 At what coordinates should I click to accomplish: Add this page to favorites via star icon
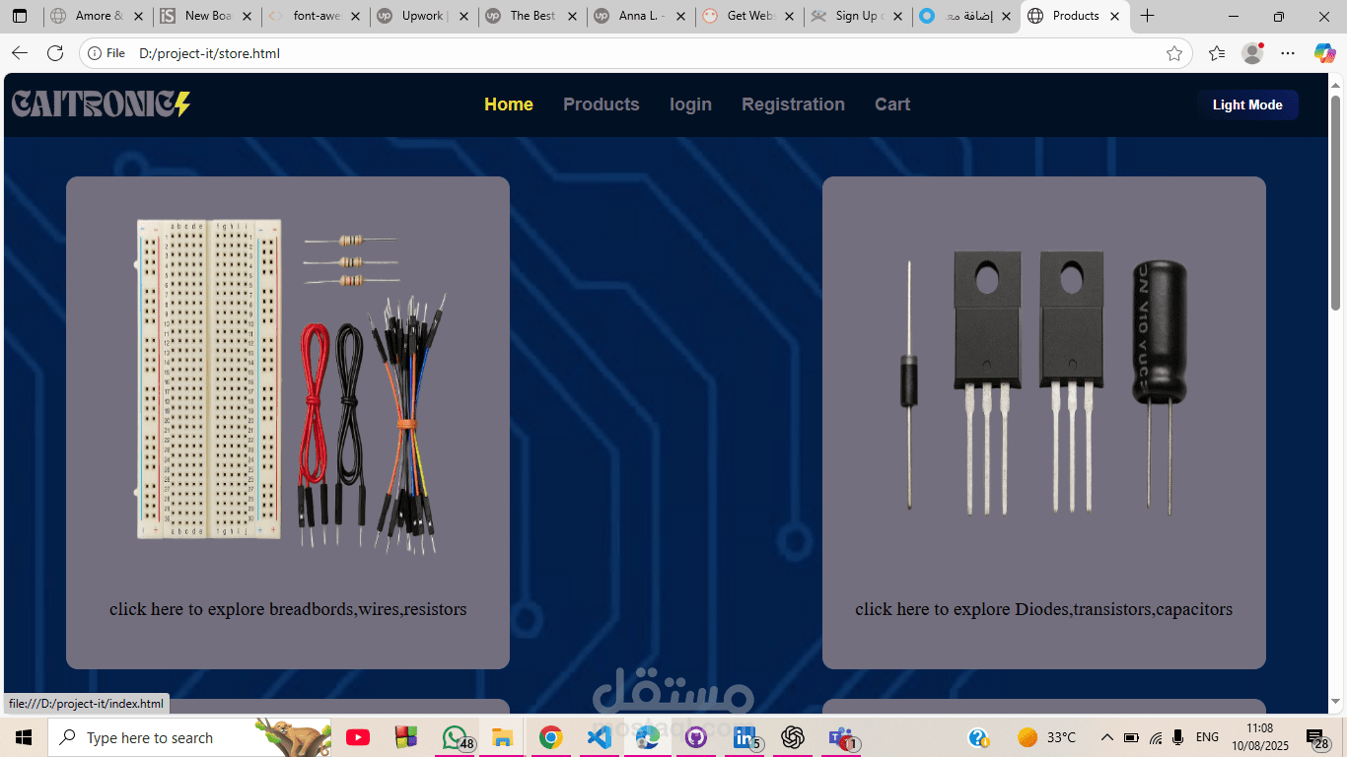click(1173, 53)
